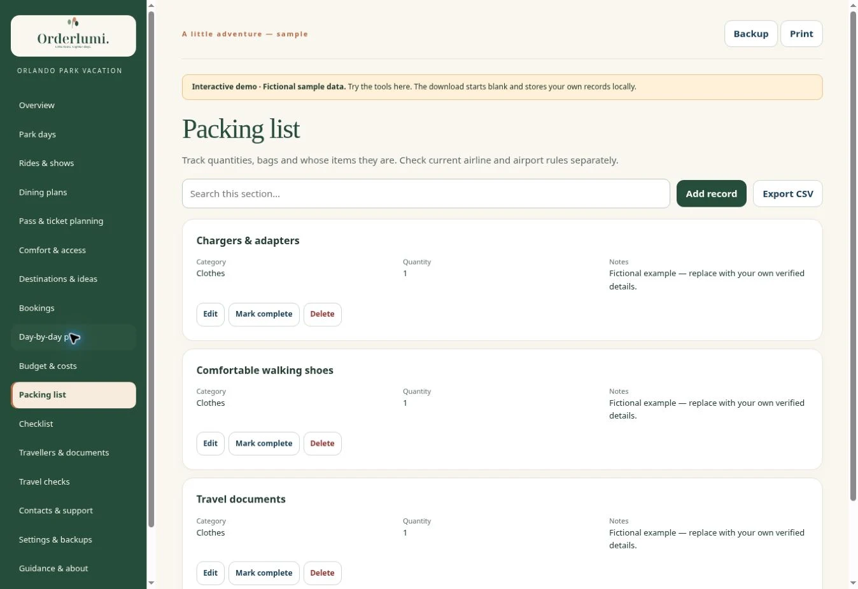Select Packing list in sidebar
This screenshot has height=589, width=858.
click(x=73, y=395)
